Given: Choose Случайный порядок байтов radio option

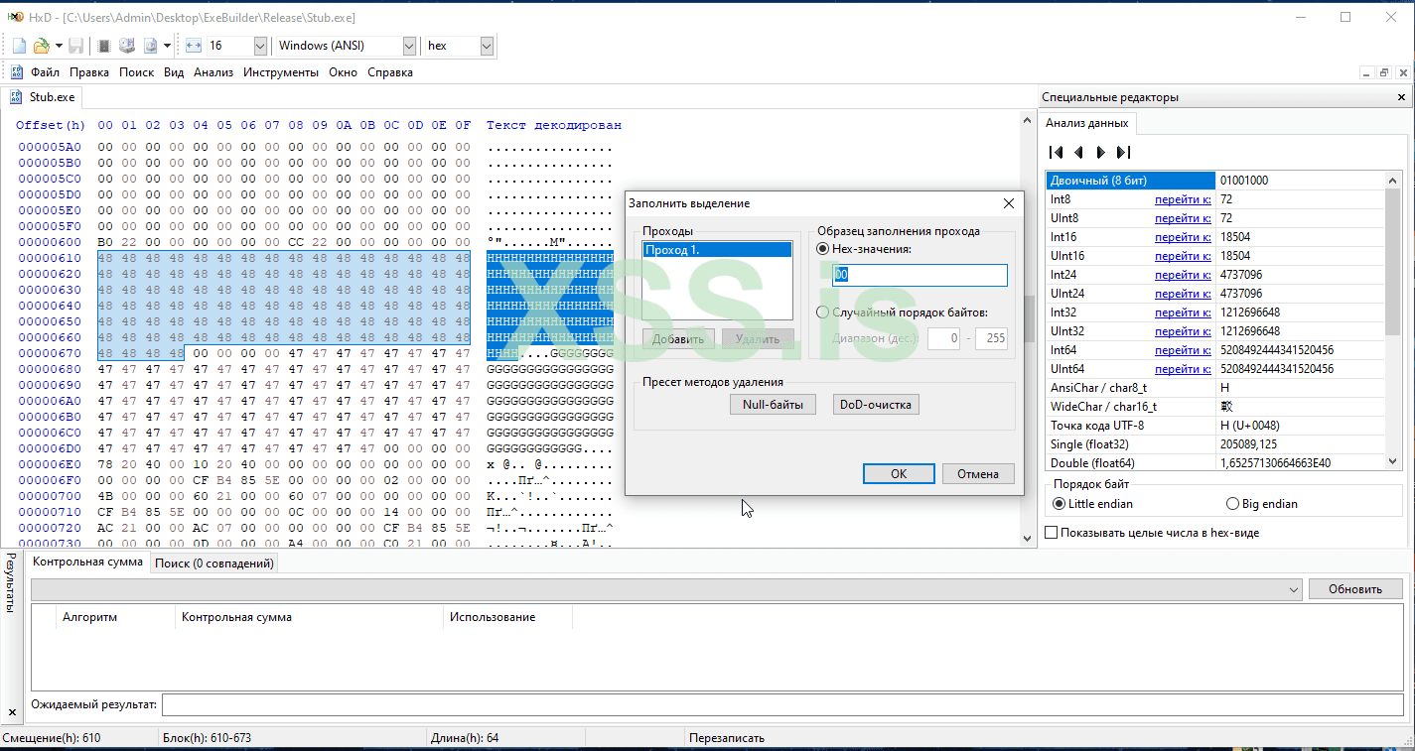Looking at the screenshot, I should click(x=822, y=313).
